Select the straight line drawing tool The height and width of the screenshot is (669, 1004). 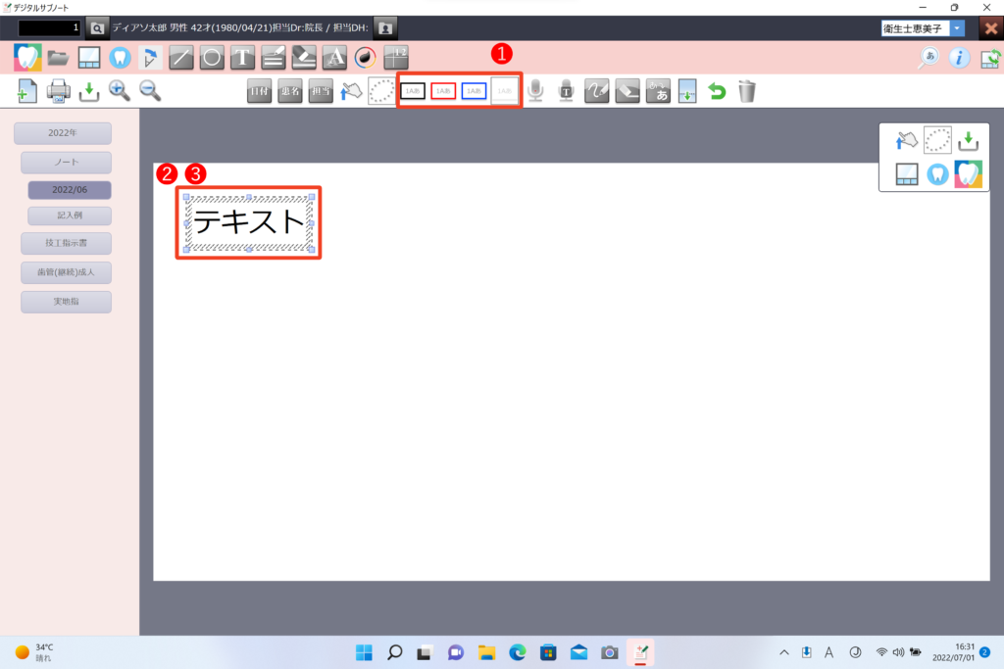(180, 57)
